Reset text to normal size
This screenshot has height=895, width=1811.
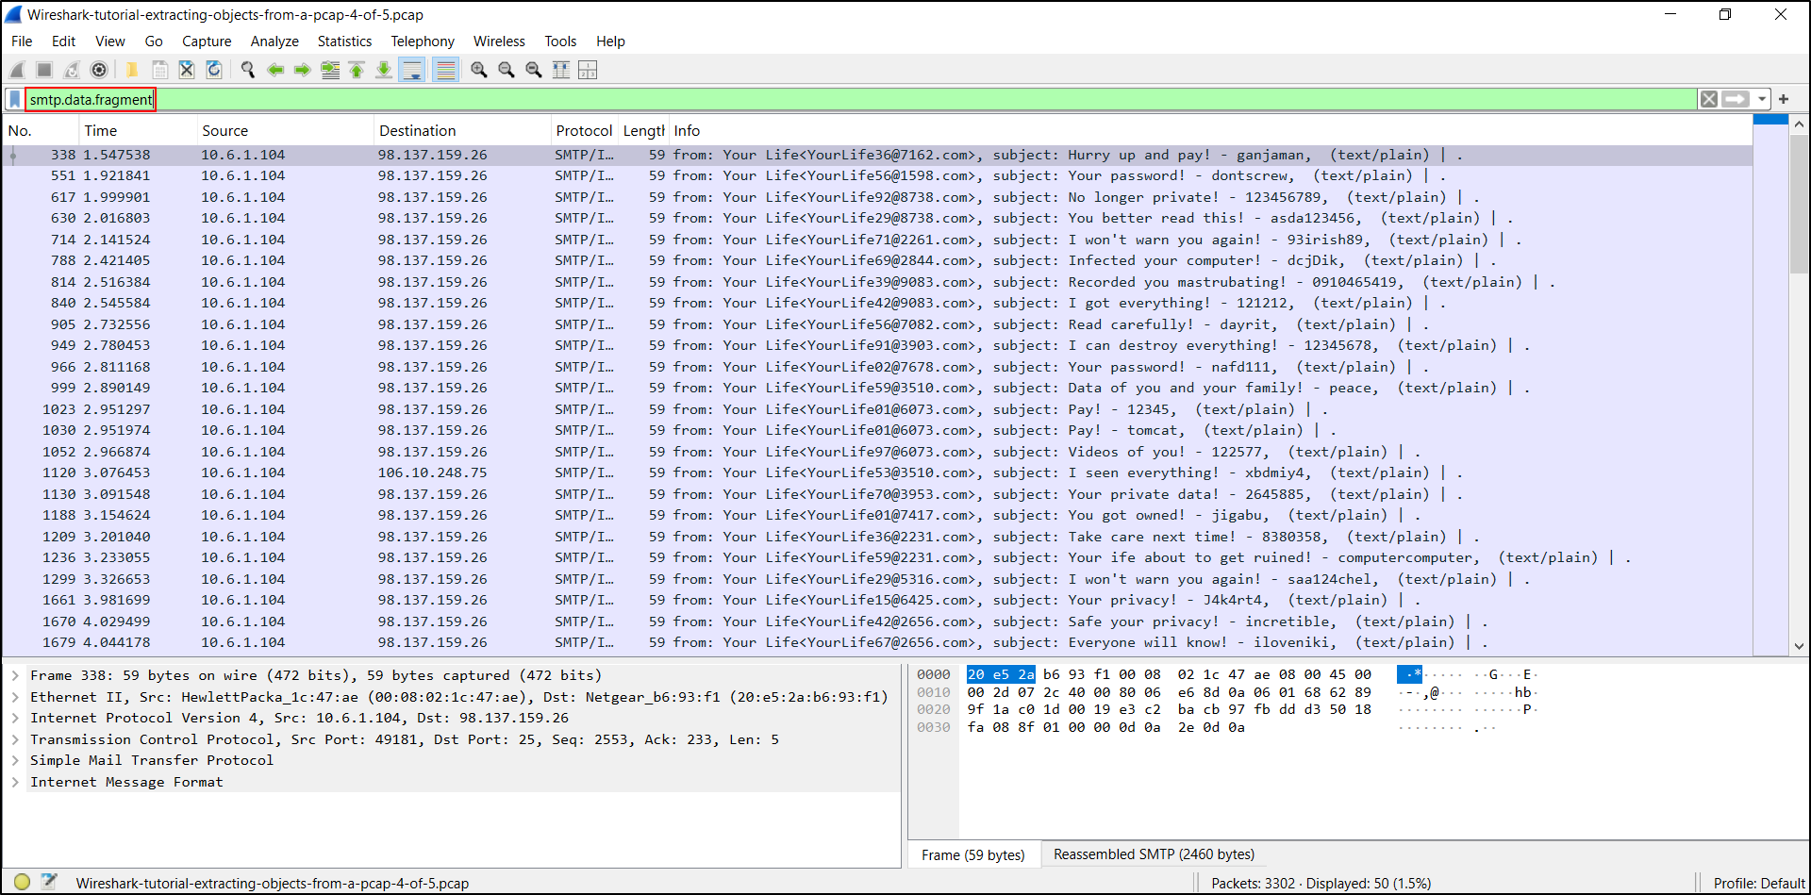pyautogui.click(x=534, y=70)
